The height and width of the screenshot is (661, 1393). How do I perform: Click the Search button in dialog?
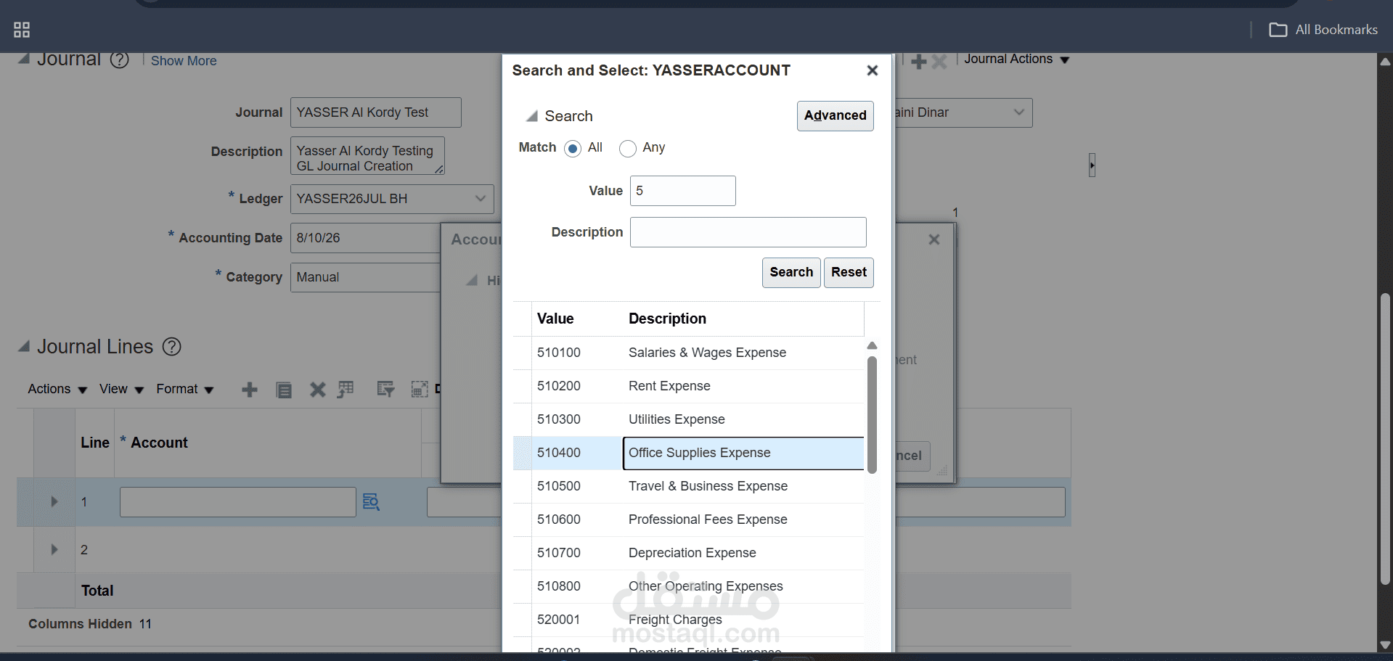pyautogui.click(x=791, y=273)
